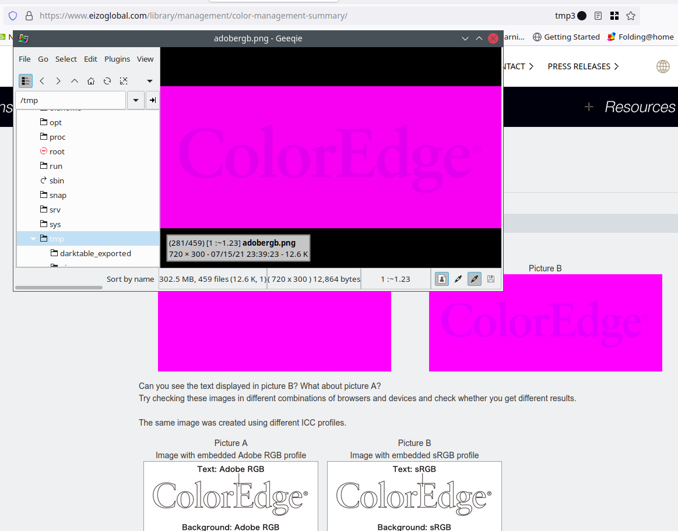
Task: Open the Folding@home bookmark
Action: pyautogui.click(x=640, y=37)
